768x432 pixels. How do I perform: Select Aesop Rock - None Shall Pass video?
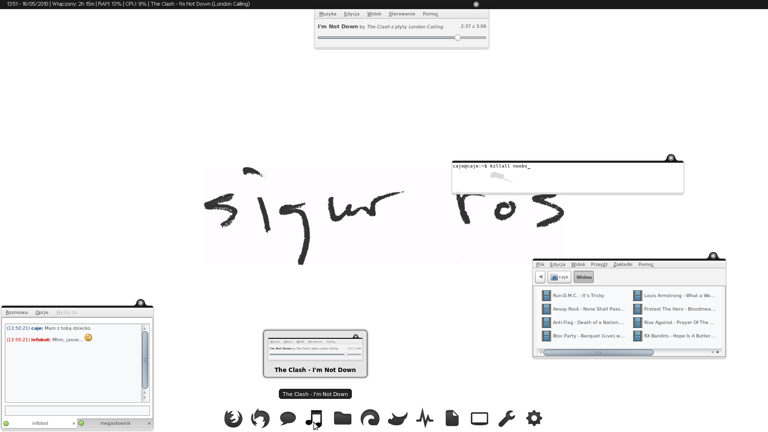pos(583,309)
